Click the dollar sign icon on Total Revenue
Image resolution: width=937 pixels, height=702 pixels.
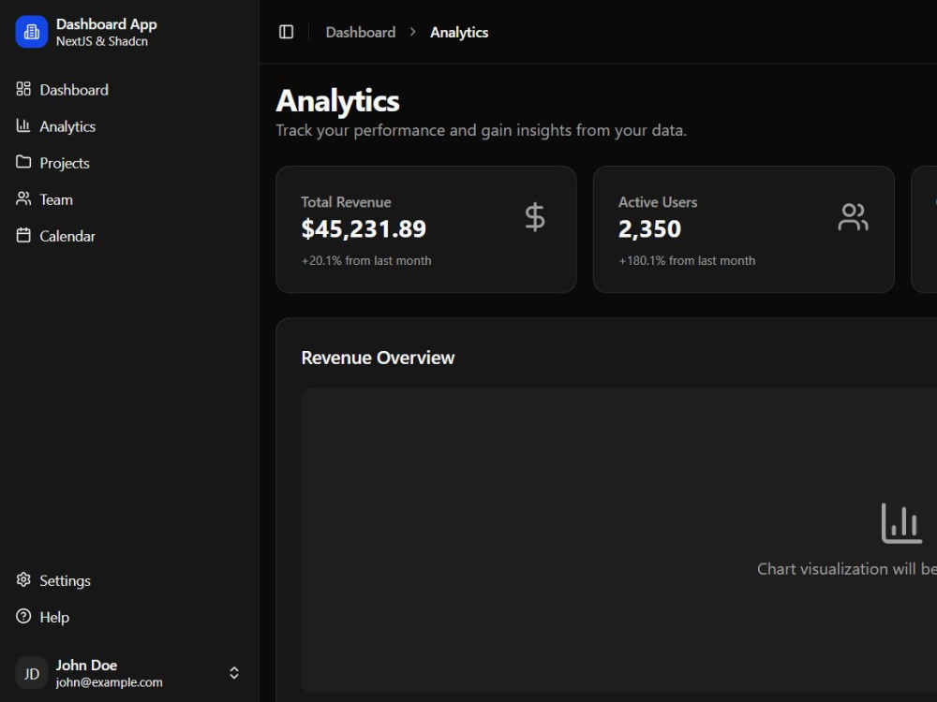(535, 217)
